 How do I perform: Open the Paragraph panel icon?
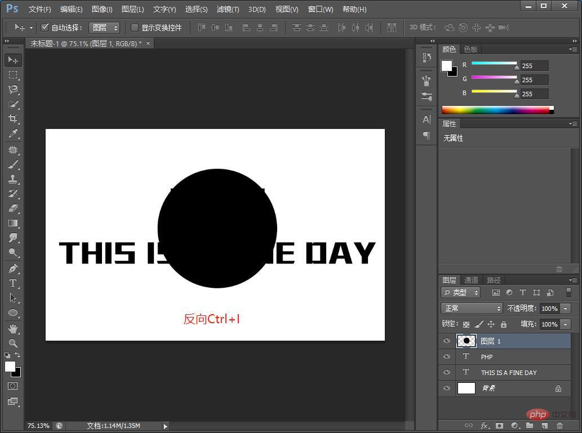point(426,136)
